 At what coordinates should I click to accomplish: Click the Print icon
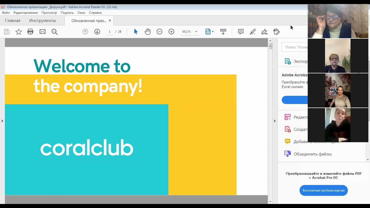[30, 32]
